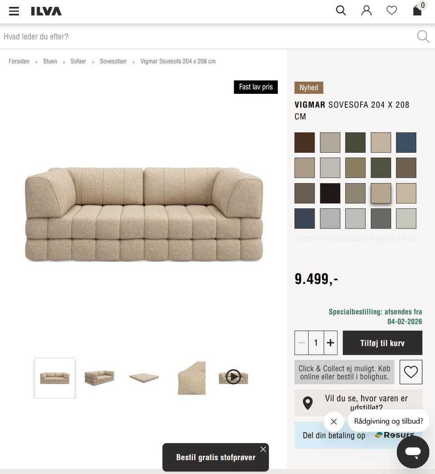Open the hamburger menu
The height and width of the screenshot is (474, 435).
click(14, 11)
